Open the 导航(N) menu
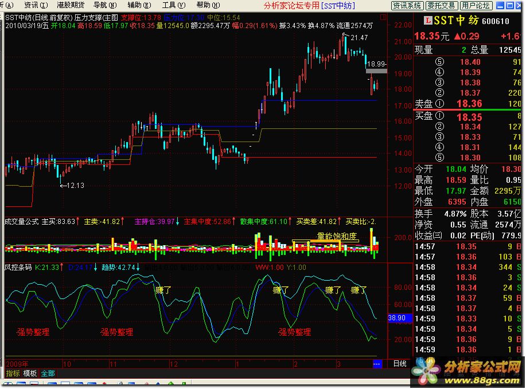This screenshot has height=389, width=526. 105,5
